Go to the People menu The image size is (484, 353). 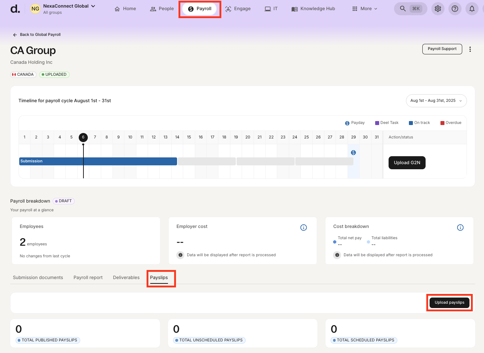coord(162,9)
